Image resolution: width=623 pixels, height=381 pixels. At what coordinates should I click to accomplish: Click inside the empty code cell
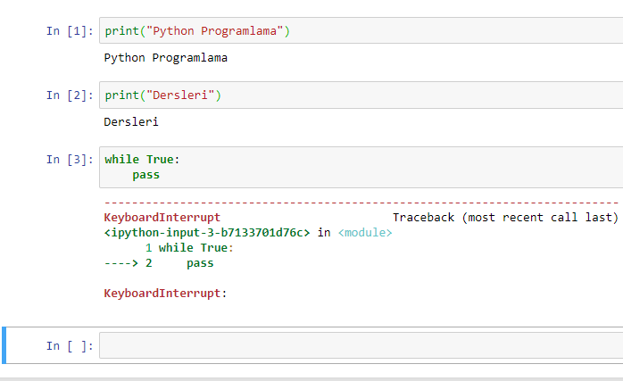point(357,345)
